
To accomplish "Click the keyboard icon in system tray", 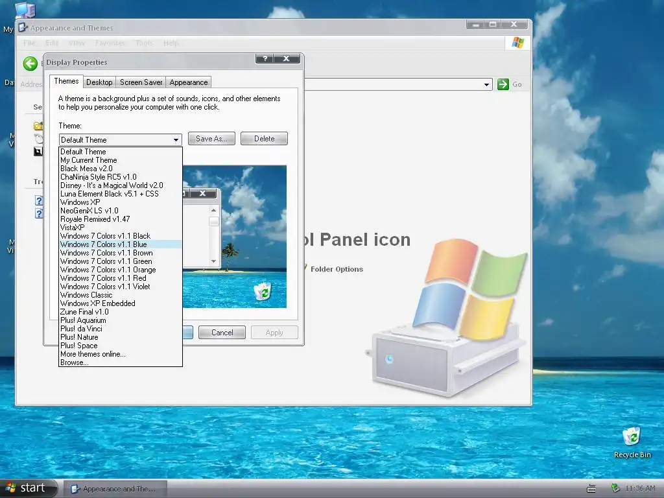I will point(591,489).
